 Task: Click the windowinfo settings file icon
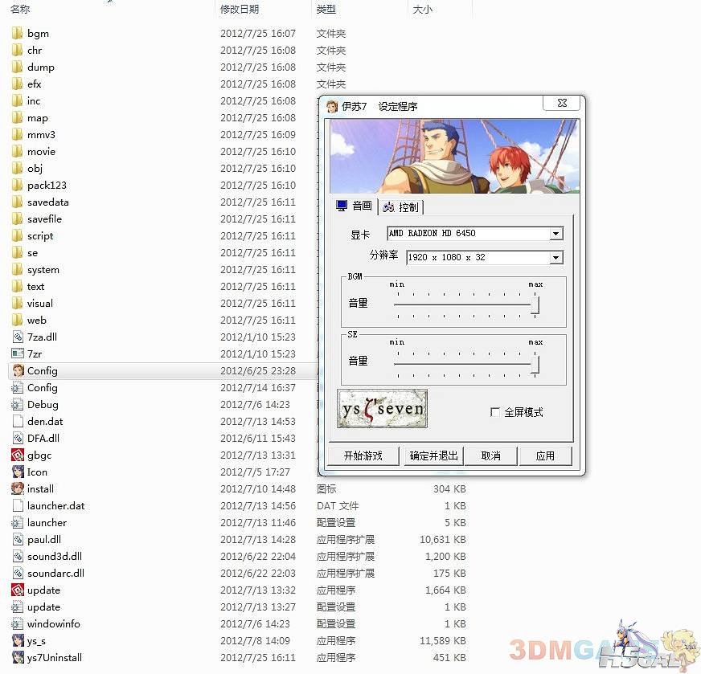click(x=18, y=624)
